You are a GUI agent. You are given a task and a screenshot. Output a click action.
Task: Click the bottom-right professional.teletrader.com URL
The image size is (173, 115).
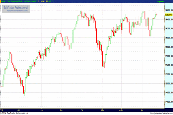[161, 113]
